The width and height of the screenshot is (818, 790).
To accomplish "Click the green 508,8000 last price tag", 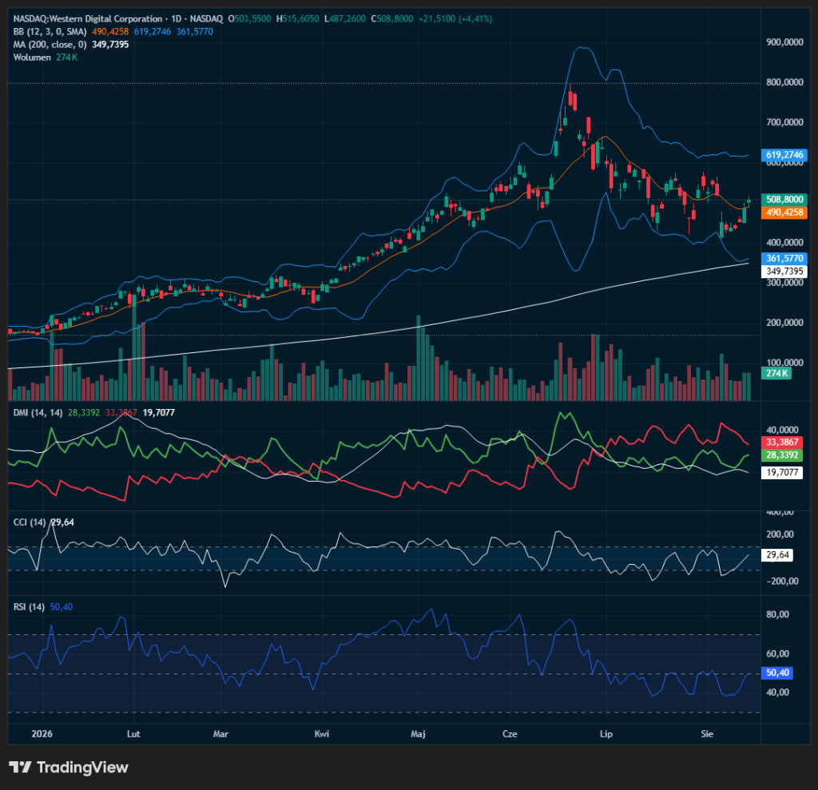I will click(x=784, y=200).
